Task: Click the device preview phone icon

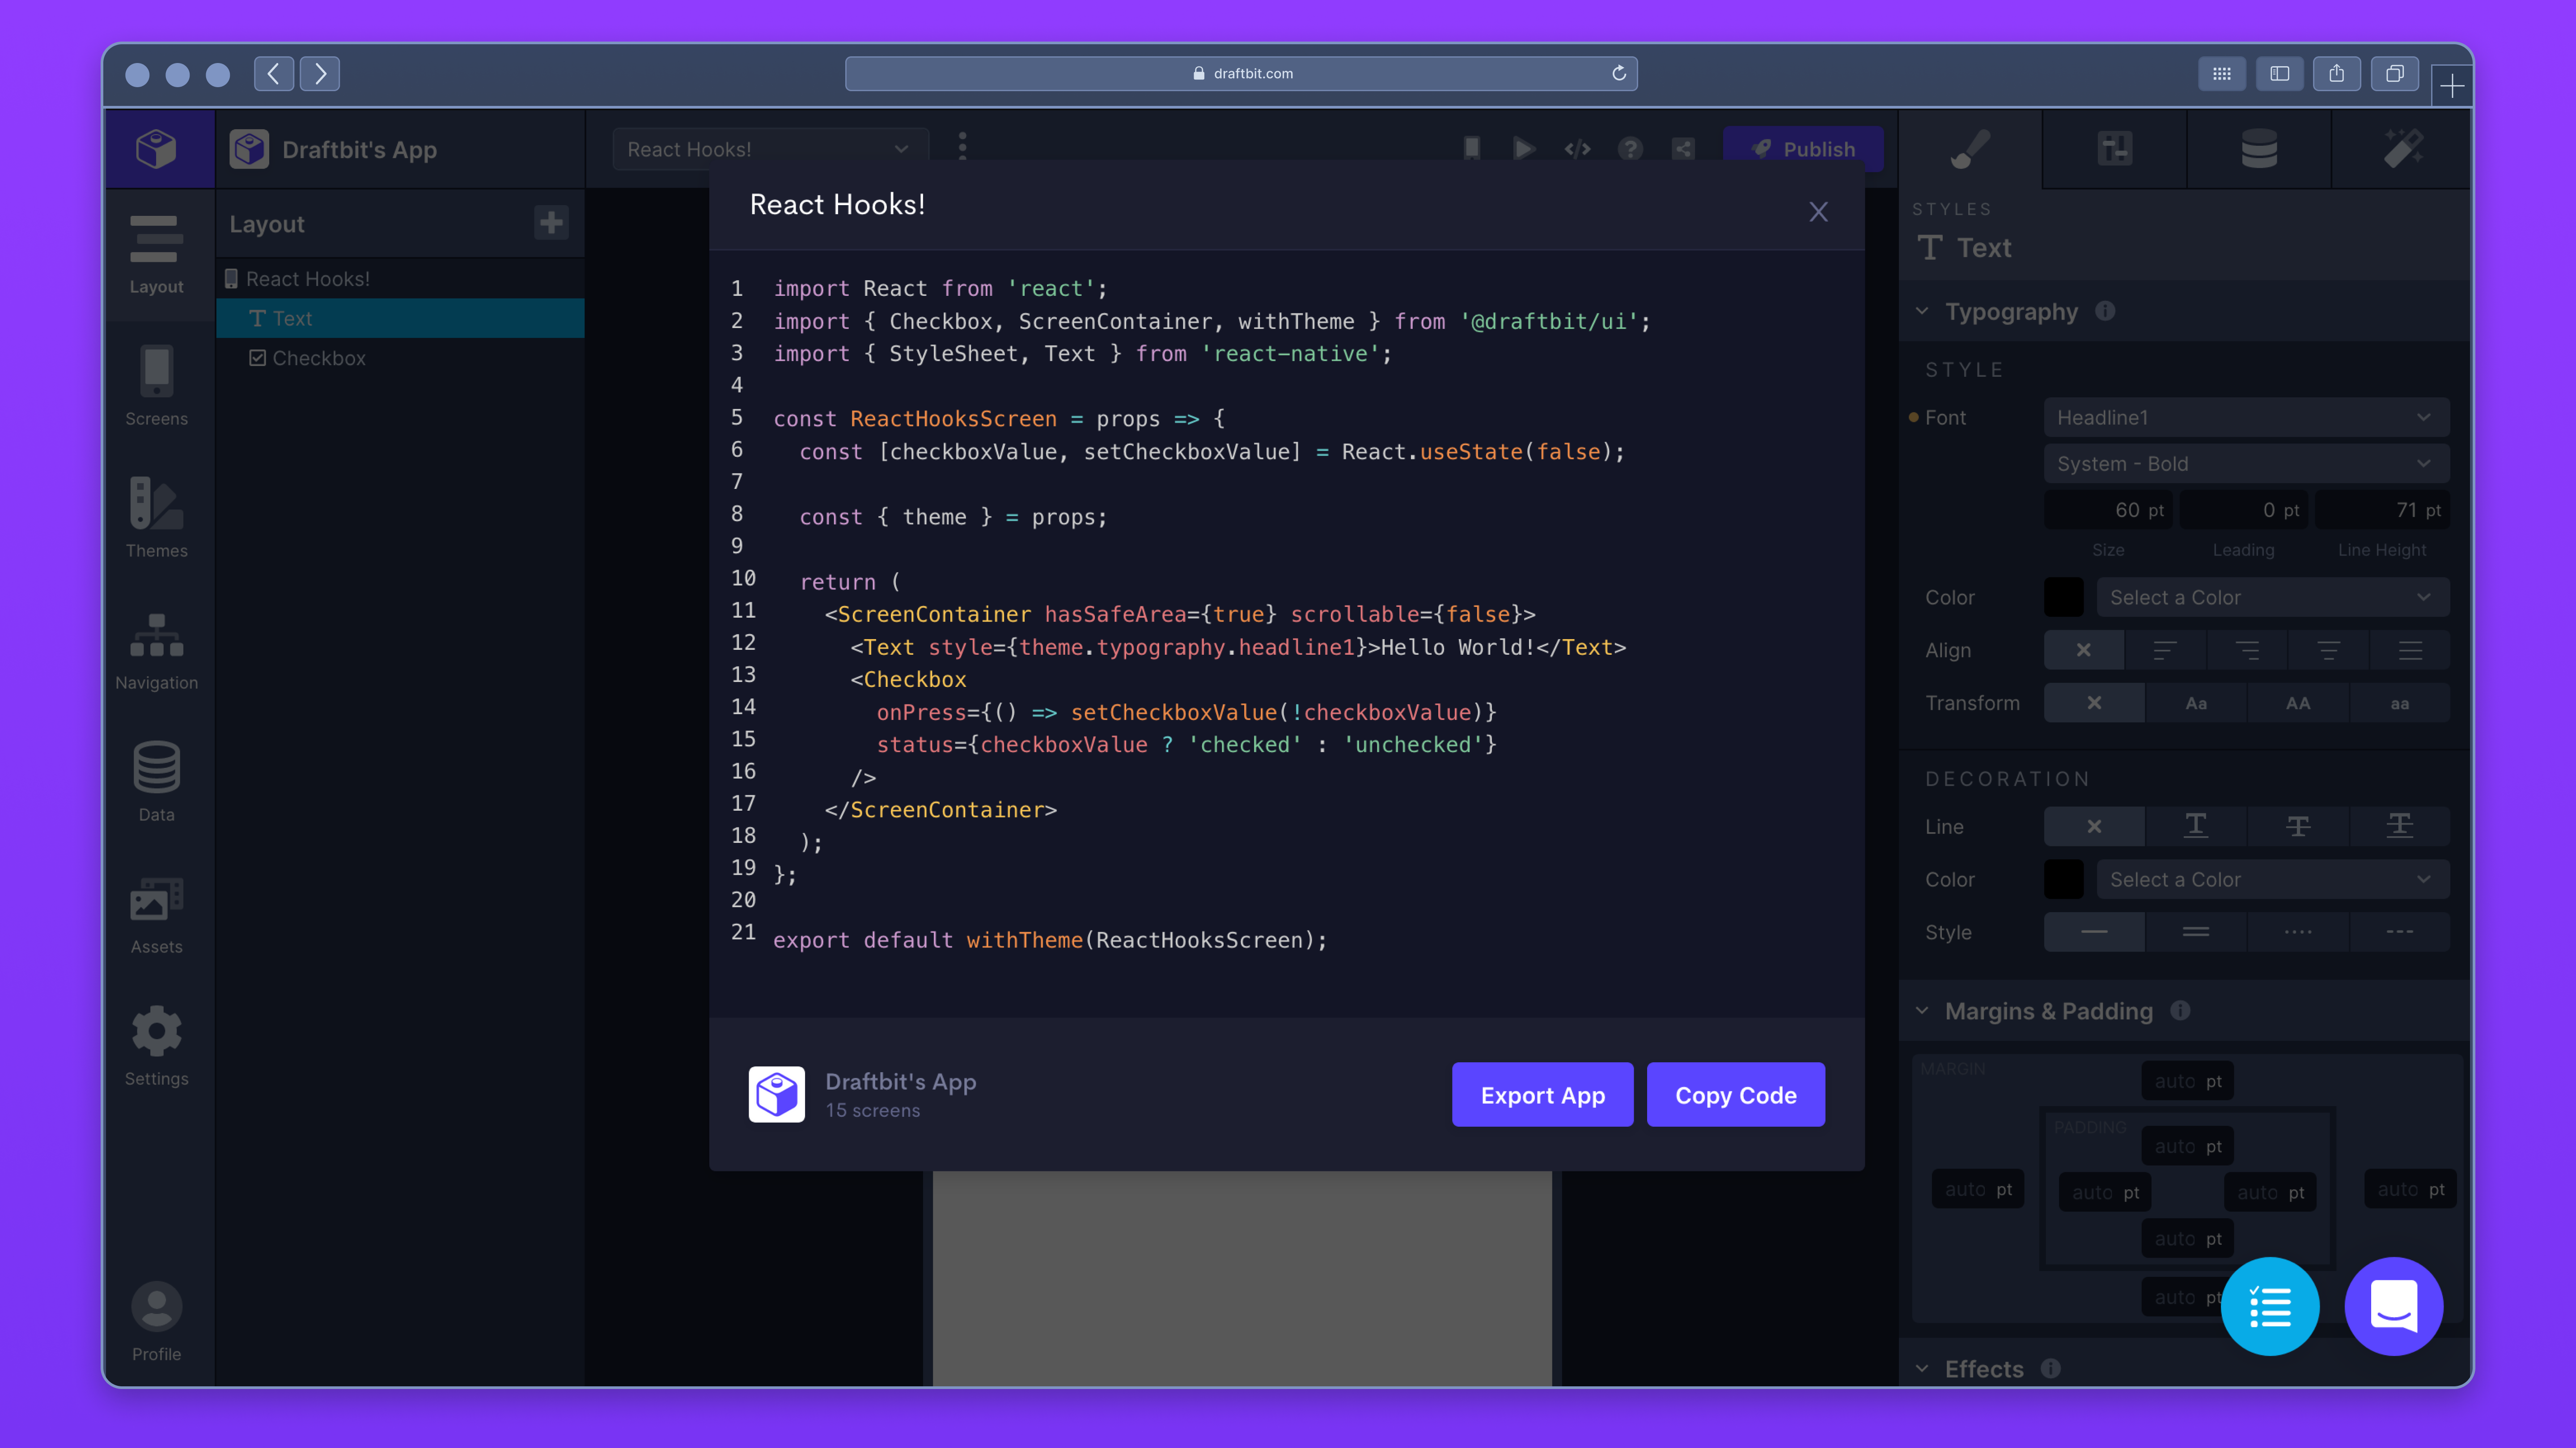Action: [x=1472, y=149]
